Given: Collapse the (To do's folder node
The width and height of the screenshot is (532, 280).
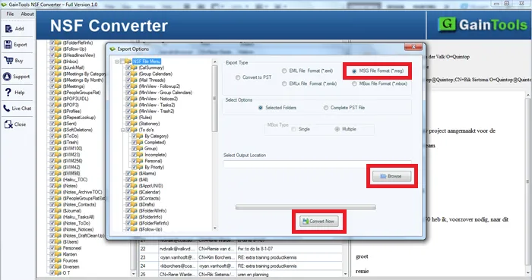Looking at the screenshot, I should coord(123,130).
